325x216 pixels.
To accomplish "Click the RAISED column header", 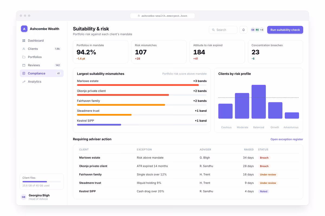I will tap(249, 150).
